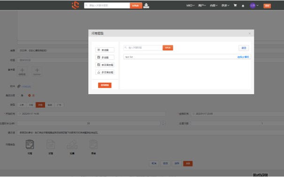Image resolution: width=284 pixels, height=177 pixels.
Task: Click the orange publish button at bottom
Action: [x=188, y=163]
